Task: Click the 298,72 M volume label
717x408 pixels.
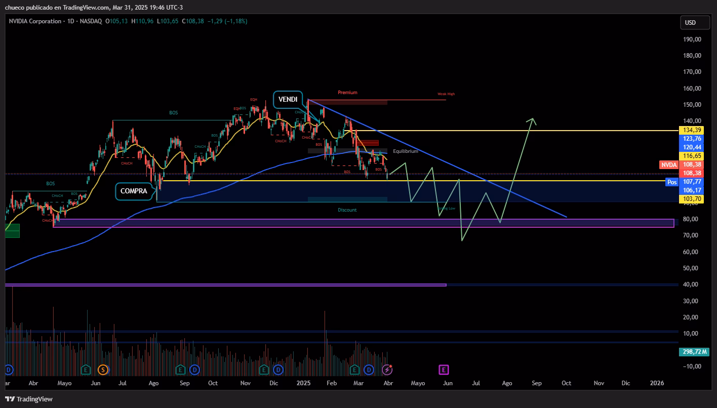Action: click(x=694, y=352)
